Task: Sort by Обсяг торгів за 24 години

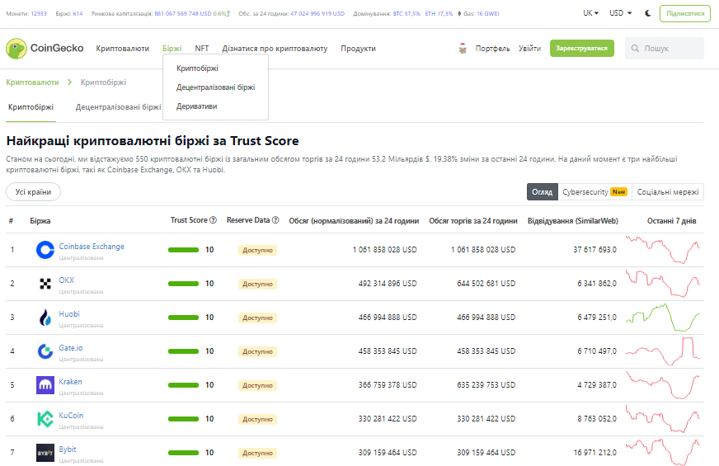Action: tap(473, 220)
